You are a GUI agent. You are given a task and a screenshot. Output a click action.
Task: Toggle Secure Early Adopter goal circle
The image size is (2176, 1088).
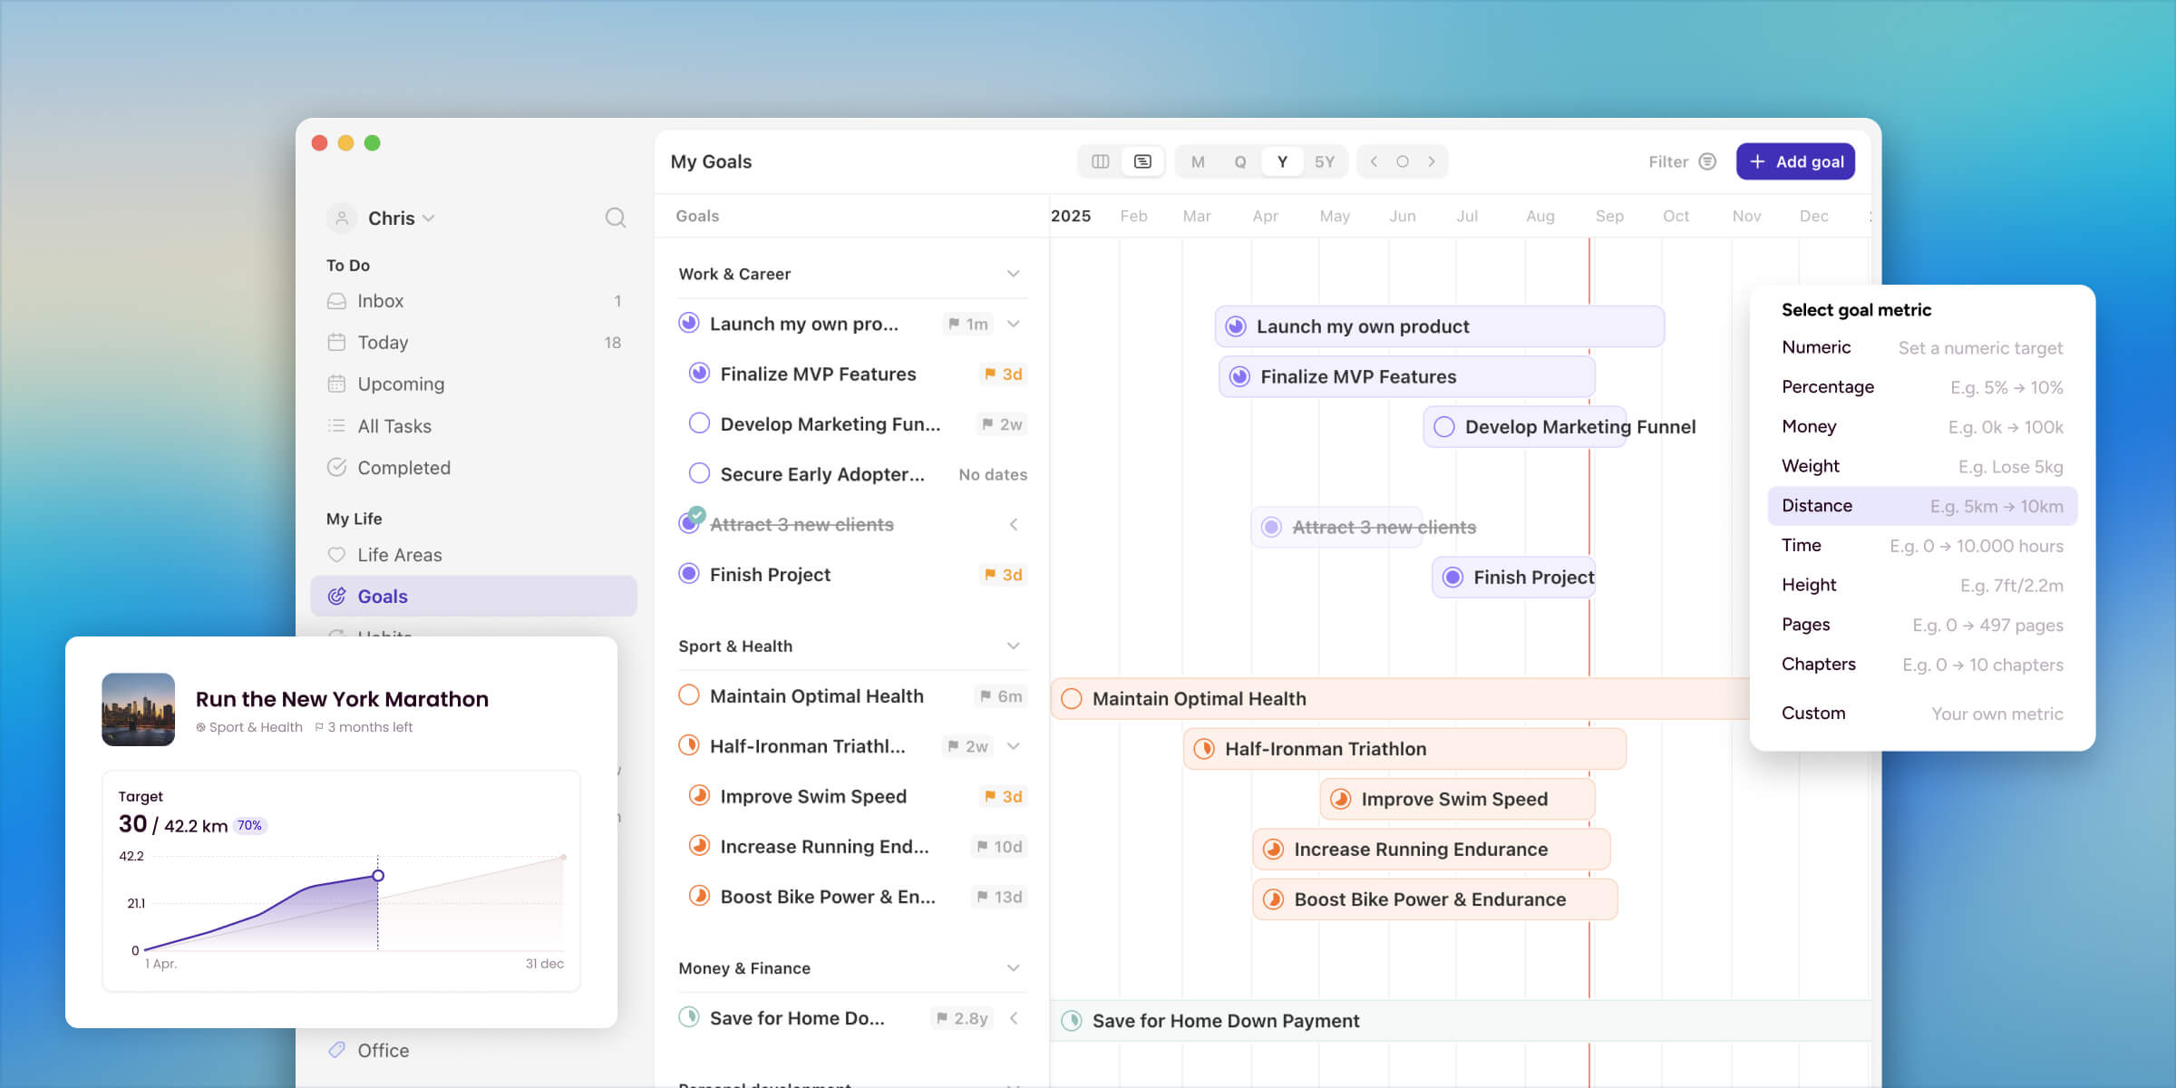699,473
